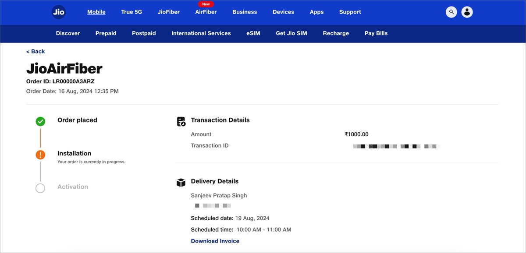
Task: Click the Delivery Details box icon
Action: [181, 183]
